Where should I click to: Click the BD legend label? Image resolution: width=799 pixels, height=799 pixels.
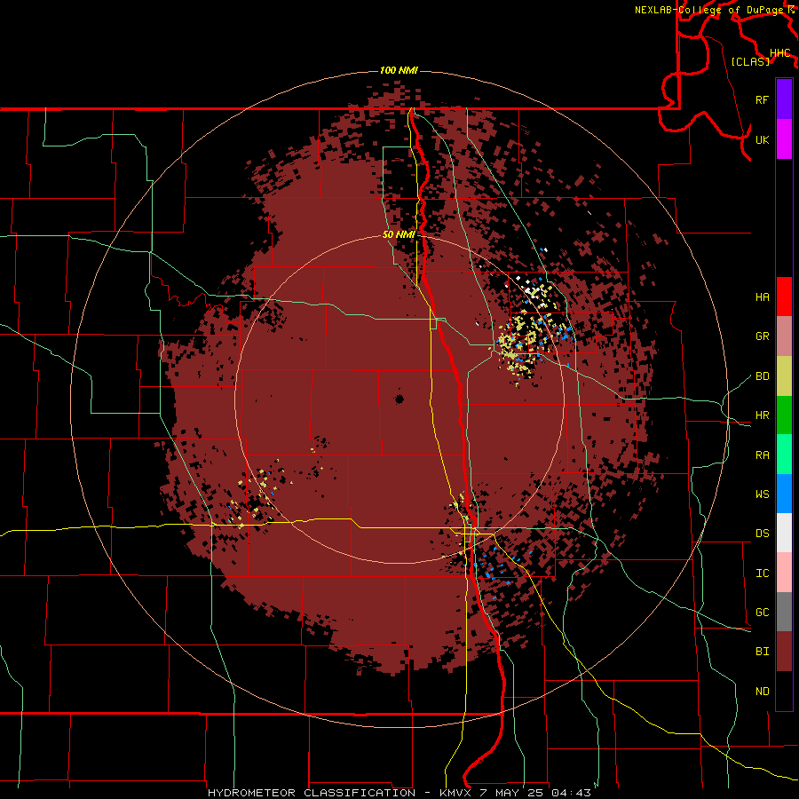point(762,376)
